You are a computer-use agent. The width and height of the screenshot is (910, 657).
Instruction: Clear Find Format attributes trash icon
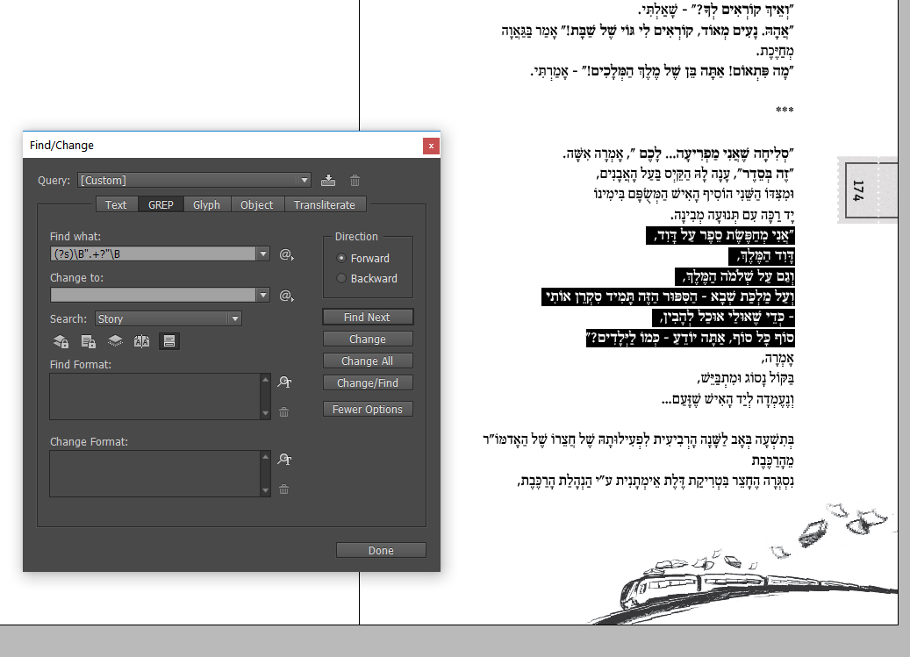click(x=283, y=412)
